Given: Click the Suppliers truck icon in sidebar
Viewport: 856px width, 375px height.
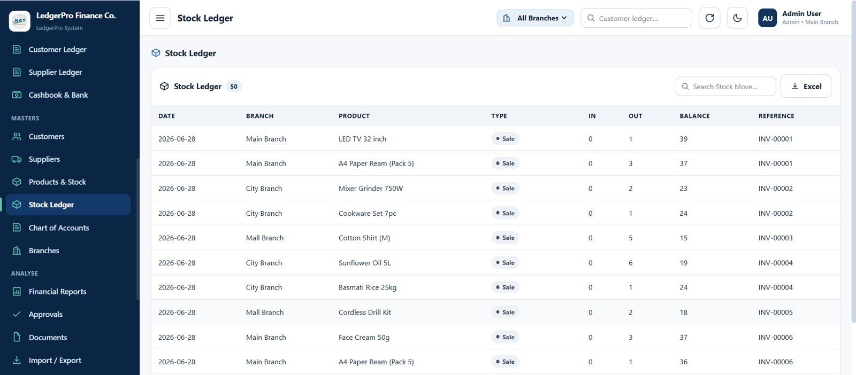Looking at the screenshot, I should coord(17,159).
